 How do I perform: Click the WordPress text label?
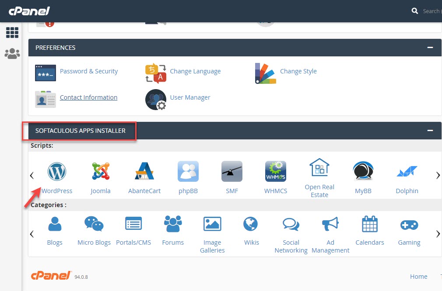56,191
